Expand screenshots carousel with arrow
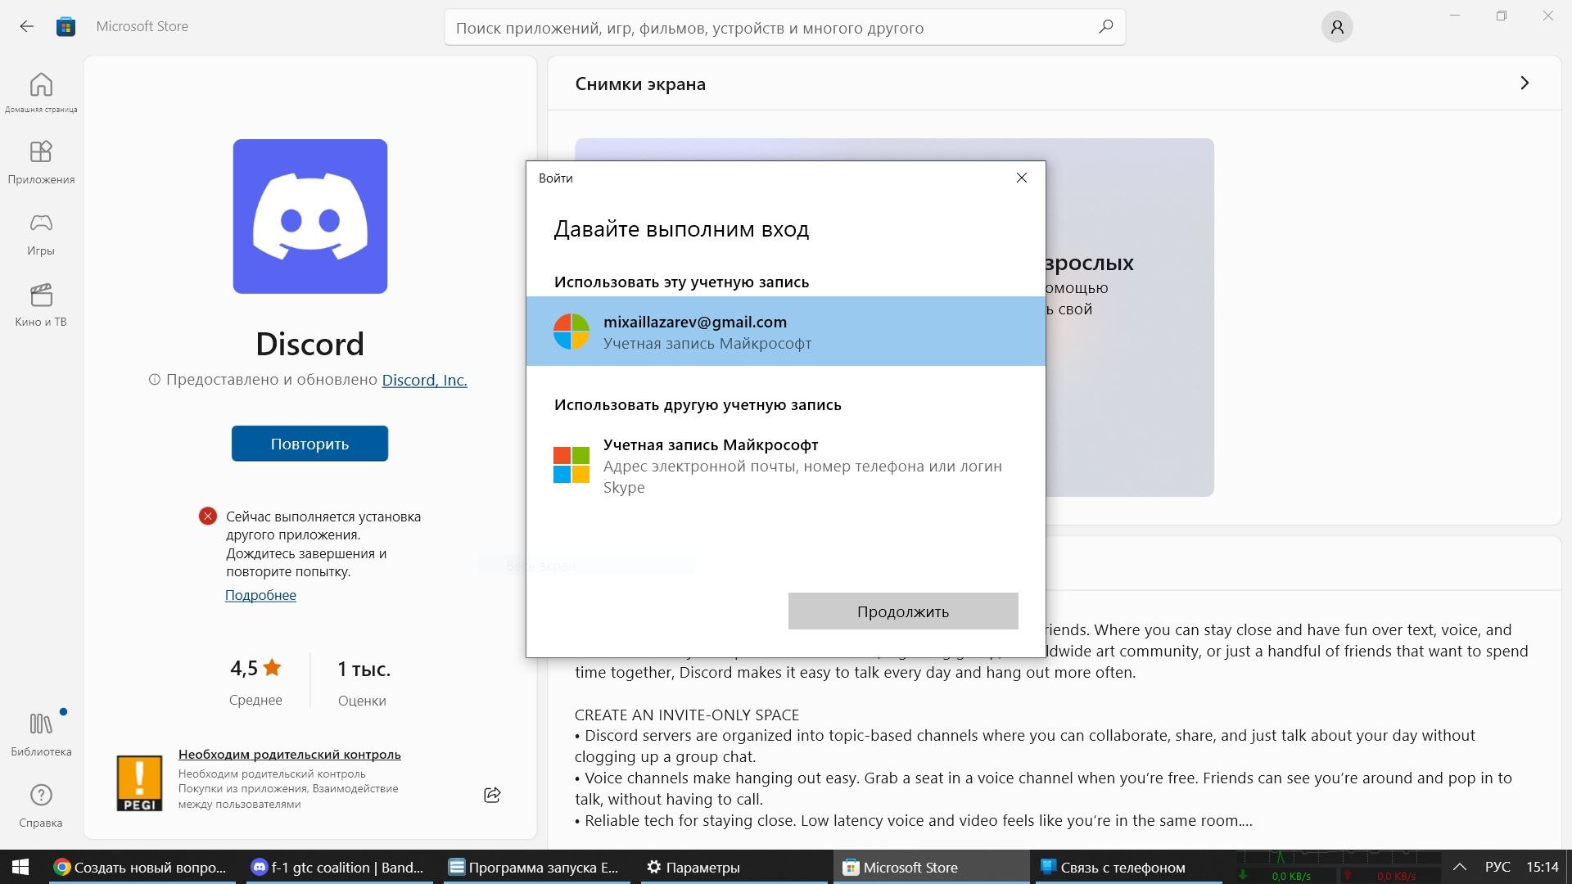The width and height of the screenshot is (1572, 884). (x=1525, y=83)
